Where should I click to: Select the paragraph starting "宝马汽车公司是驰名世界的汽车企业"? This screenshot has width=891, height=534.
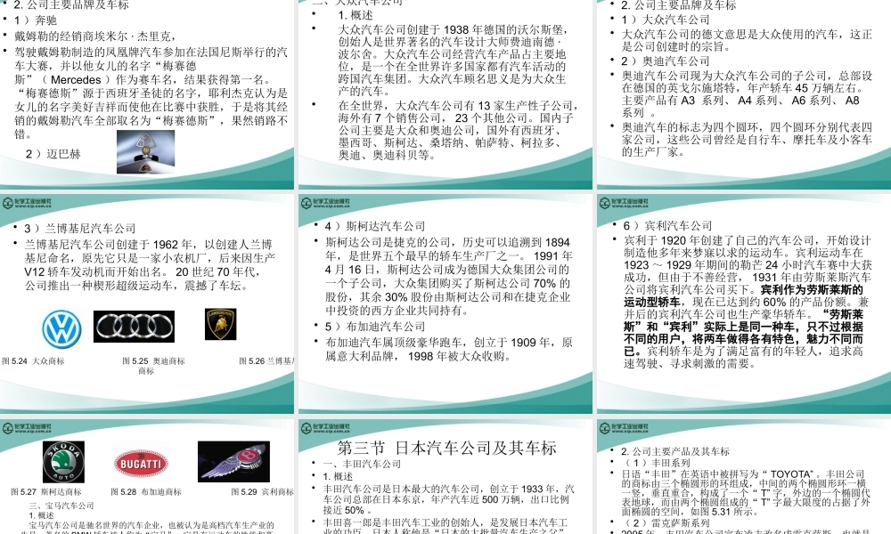(148, 530)
